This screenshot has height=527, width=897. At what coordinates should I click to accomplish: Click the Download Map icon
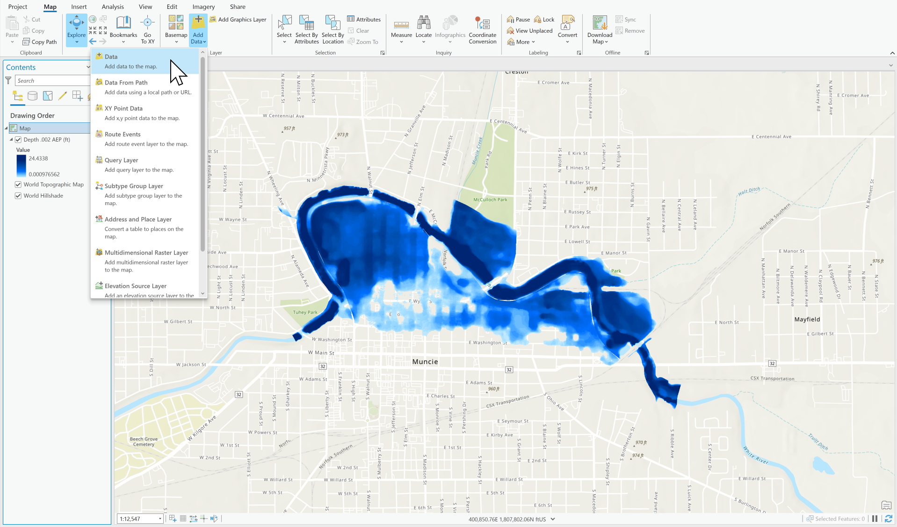(x=600, y=23)
